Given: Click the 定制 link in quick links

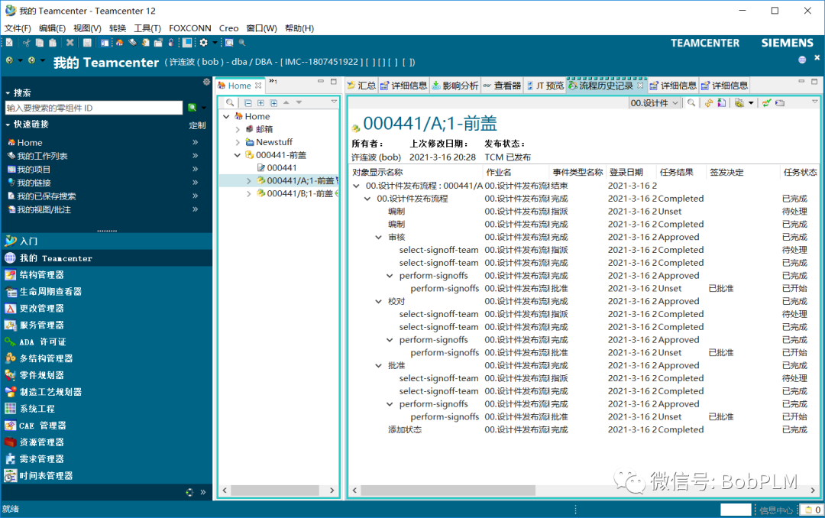Looking at the screenshot, I should pyautogui.click(x=197, y=125).
